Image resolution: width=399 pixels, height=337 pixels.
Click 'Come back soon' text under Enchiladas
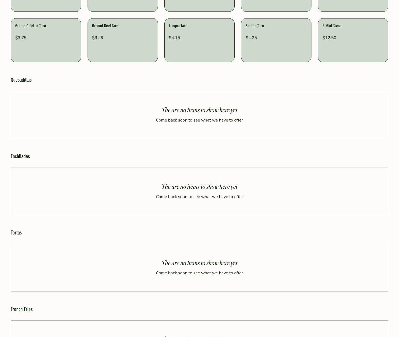click(x=199, y=197)
